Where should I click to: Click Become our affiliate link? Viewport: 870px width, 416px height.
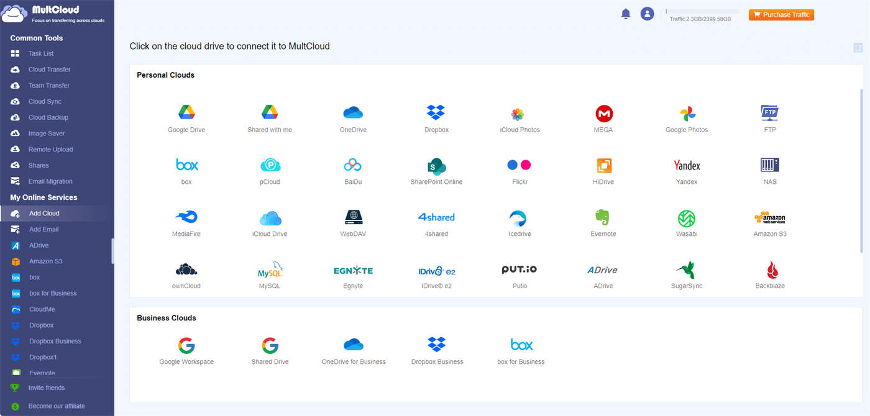tap(57, 406)
